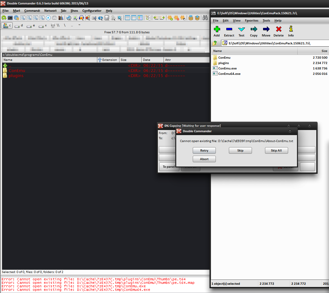Sort file list by Extension column
Viewport: 329px width, 293px height.
pyautogui.click(x=108, y=60)
